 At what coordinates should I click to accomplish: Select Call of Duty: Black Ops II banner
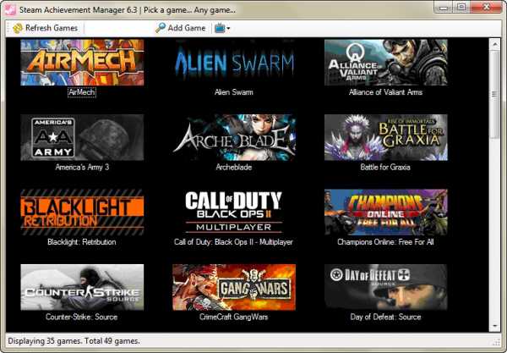(x=234, y=212)
